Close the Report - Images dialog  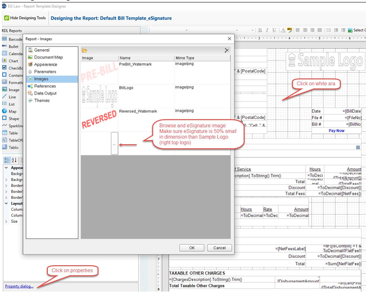pyautogui.click(x=230, y=39)
